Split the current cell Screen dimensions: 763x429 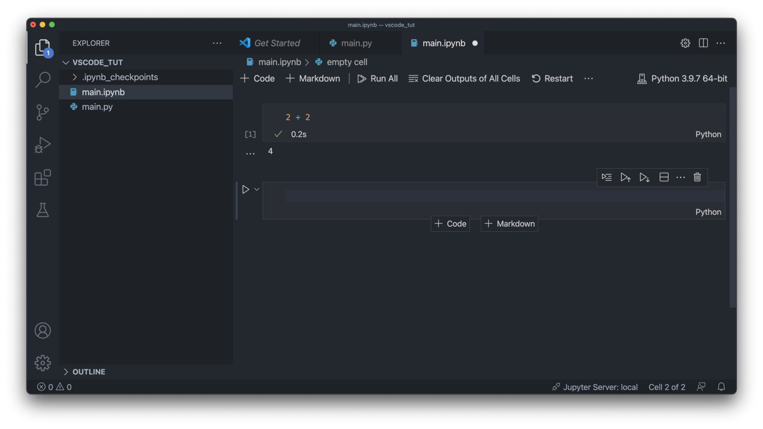point(664,177)
